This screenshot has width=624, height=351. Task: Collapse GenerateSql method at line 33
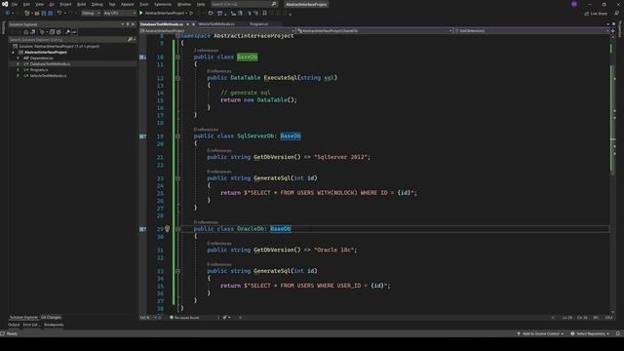click(x=177, y=271)
